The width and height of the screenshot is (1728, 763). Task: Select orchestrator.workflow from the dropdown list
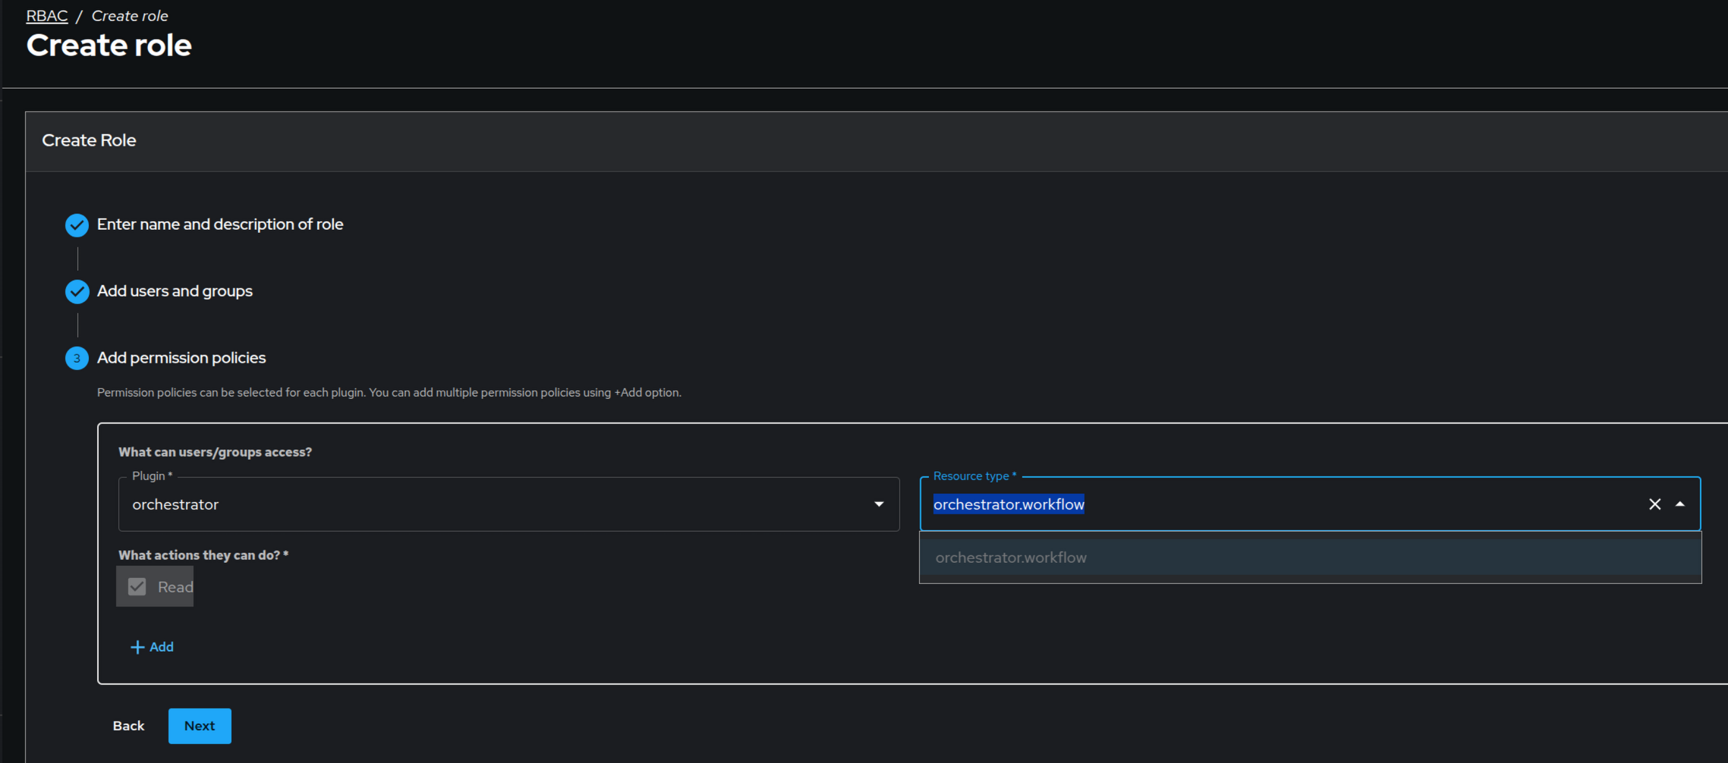[x=1011, y=558]
